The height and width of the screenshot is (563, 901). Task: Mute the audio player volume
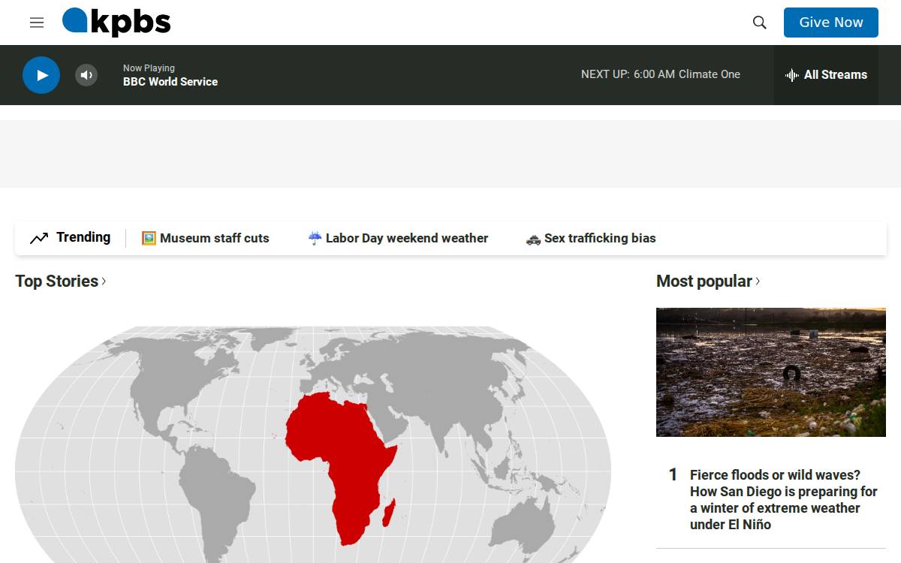86,75
